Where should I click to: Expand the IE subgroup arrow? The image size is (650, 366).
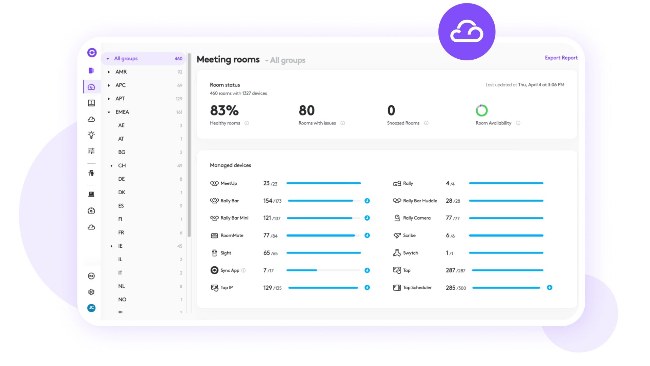tap(111, 246)
